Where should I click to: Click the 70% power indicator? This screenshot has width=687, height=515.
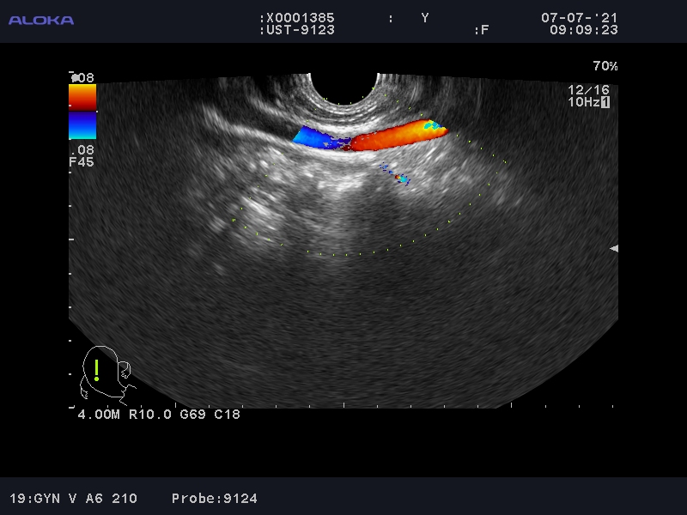click(605, 66)
